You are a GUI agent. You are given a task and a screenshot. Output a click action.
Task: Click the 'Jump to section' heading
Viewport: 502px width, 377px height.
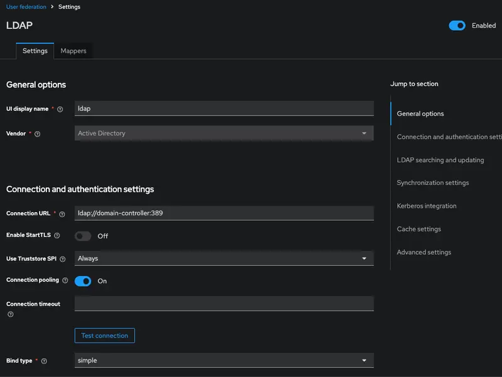(414, 84)
